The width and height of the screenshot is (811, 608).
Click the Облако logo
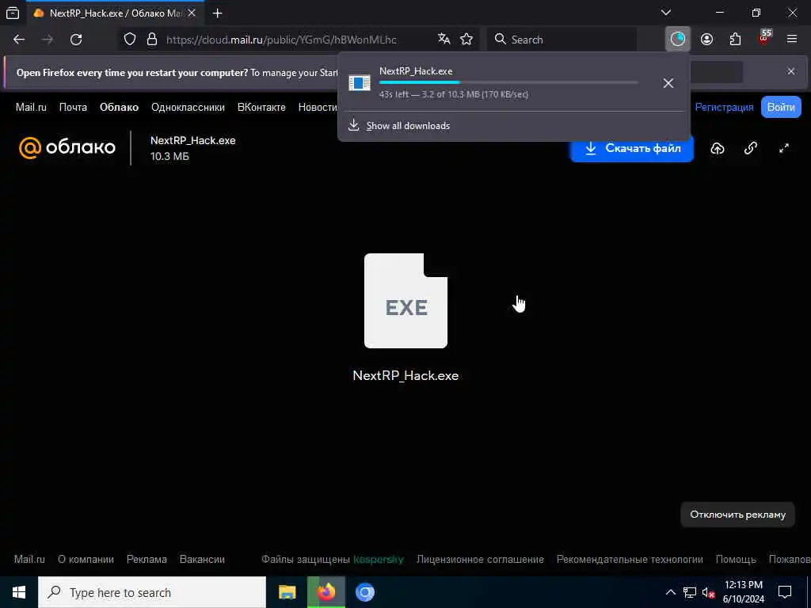[67, 148]
